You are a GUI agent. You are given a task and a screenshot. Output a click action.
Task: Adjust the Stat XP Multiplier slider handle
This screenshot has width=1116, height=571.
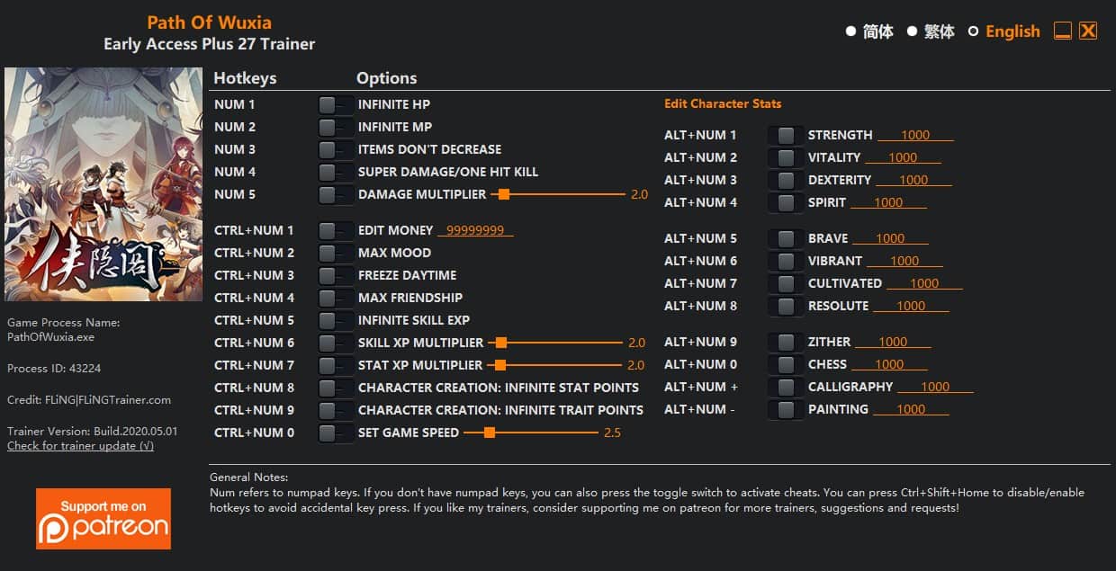click(x=500, y=365)
